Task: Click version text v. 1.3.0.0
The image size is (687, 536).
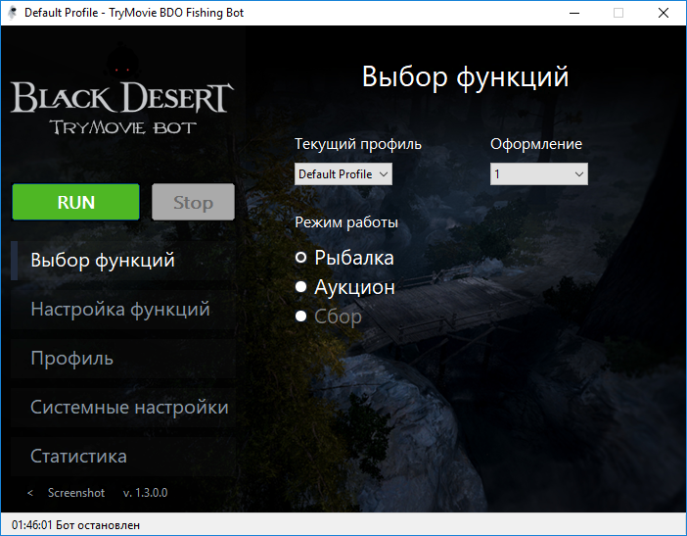Action: pos(146,493)
